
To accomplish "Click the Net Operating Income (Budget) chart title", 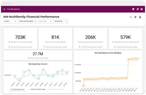I will (x=108, y=53).
